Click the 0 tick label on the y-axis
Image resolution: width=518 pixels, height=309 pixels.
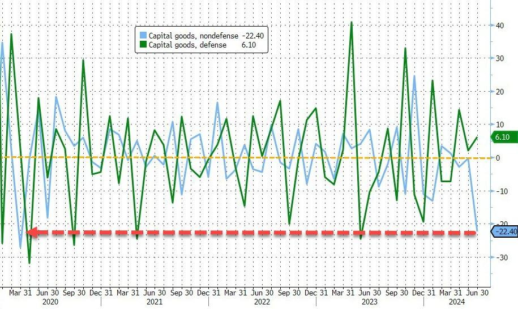coord(497,158)
